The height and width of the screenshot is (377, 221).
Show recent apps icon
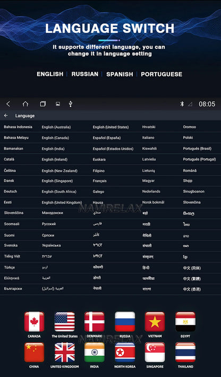[42, 104]
